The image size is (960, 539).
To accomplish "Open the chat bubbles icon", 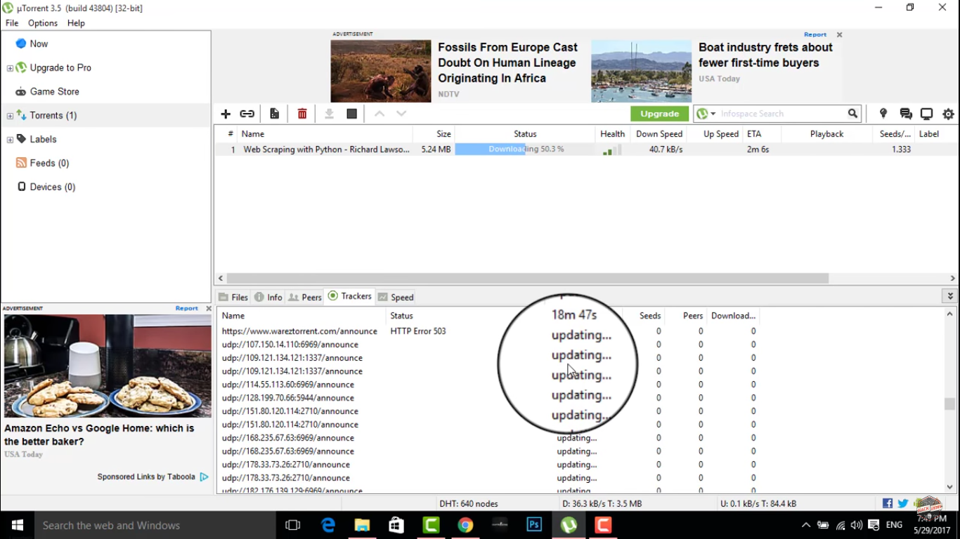I will tap(906, 114).
